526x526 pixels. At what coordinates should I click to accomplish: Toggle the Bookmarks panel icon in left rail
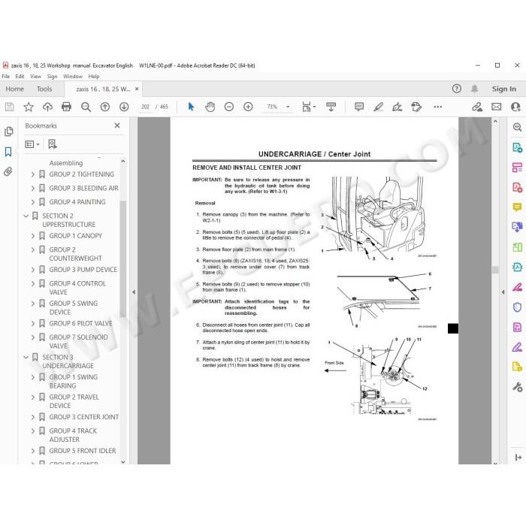[8, 152]
